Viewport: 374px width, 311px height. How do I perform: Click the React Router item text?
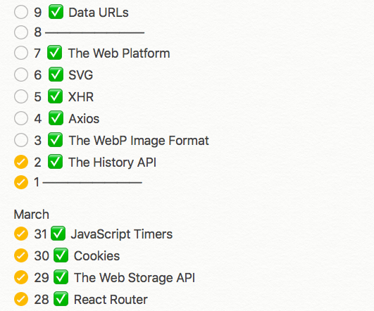(111, 300)
